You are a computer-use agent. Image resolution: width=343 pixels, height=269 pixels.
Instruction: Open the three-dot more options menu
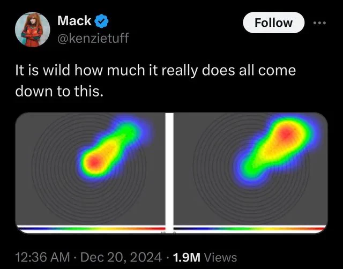coord(319,23)
